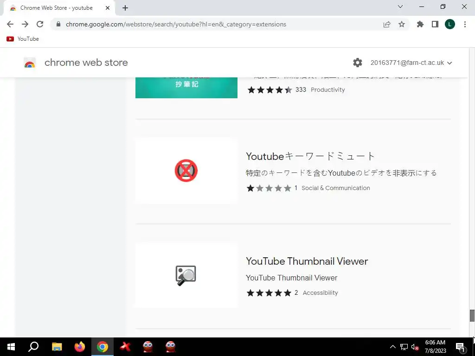Open the YouTube Thumbnail Viewer extension title
475x356 pixels.
click(x=307, y=261)
